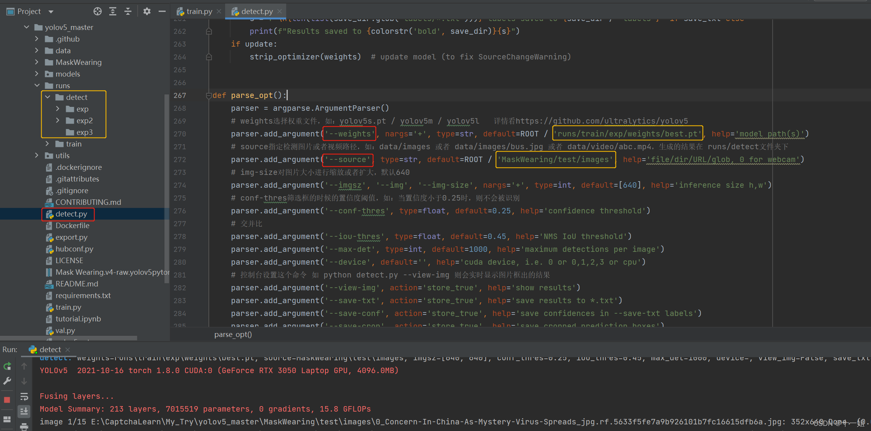Click the up stack trace arrow in Run panel

[x=24, y=366]
